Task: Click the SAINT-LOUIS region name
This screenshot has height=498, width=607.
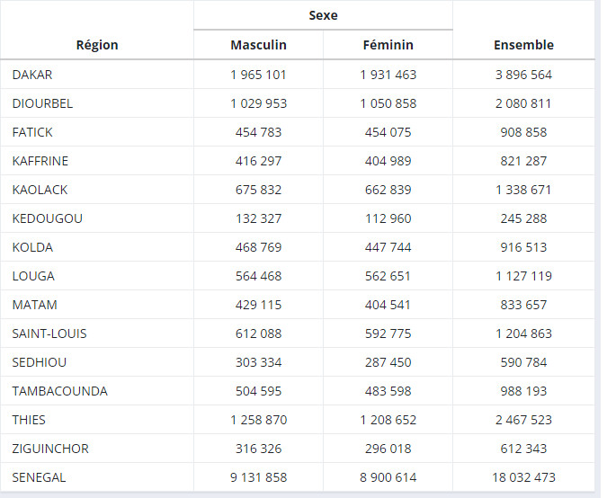Action: point(49,333)
